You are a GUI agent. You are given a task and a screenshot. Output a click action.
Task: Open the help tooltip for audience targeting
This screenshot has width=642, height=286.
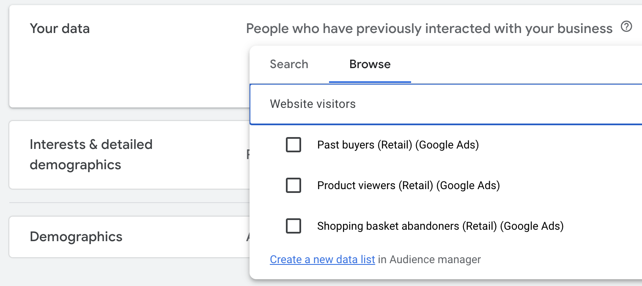point(627,26)
